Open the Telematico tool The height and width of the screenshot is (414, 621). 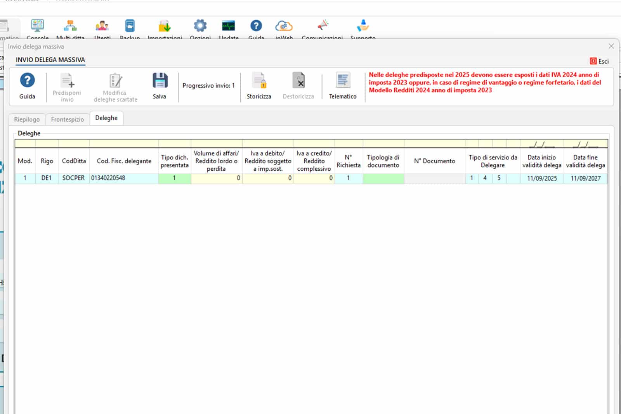point(343,81)
